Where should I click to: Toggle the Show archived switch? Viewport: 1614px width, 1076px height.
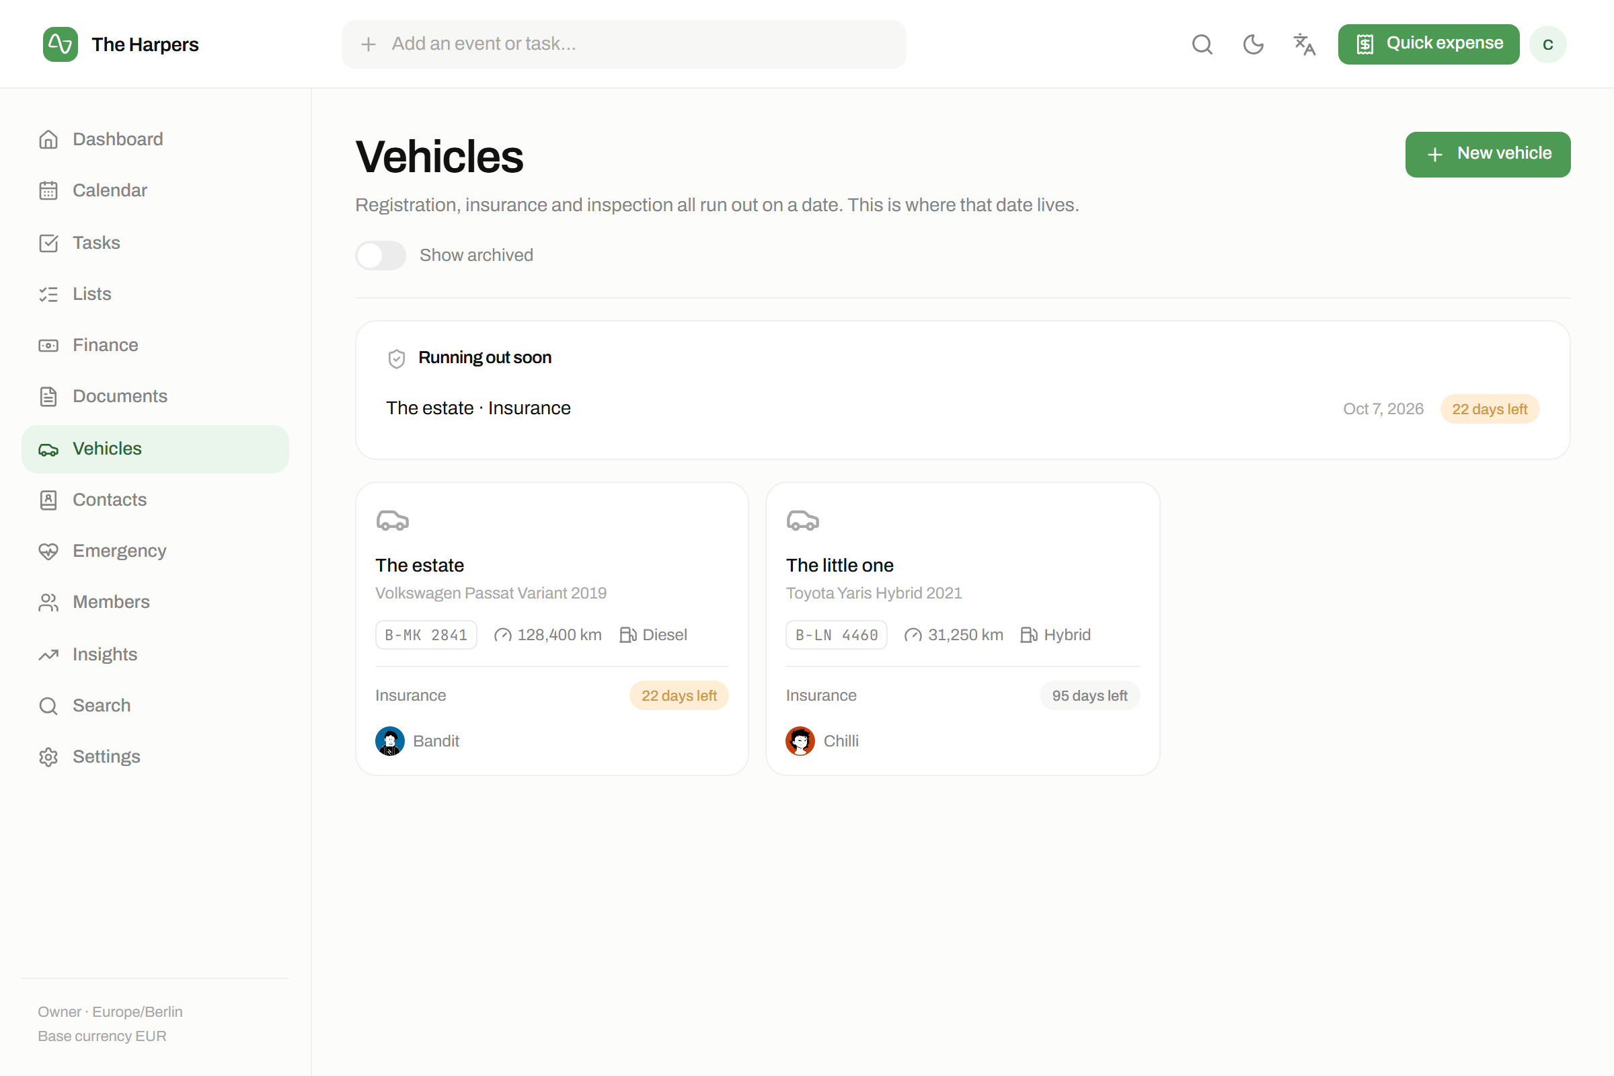coord(381,256)
